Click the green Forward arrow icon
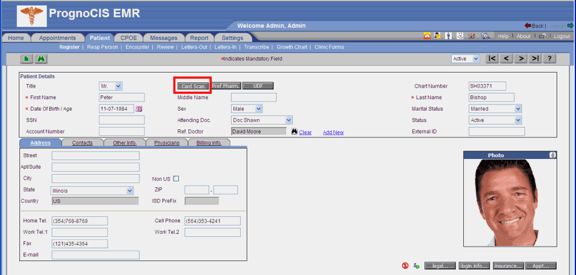The width and height of the screenshot is (576, 275). [571, 25]
